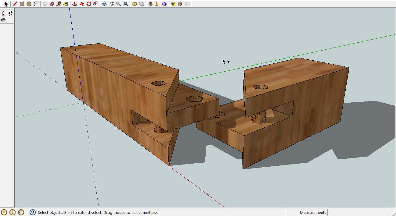Open the Instructor help question-mark icon
Viewport: 396px width, 216px height.
pos(33,212)
